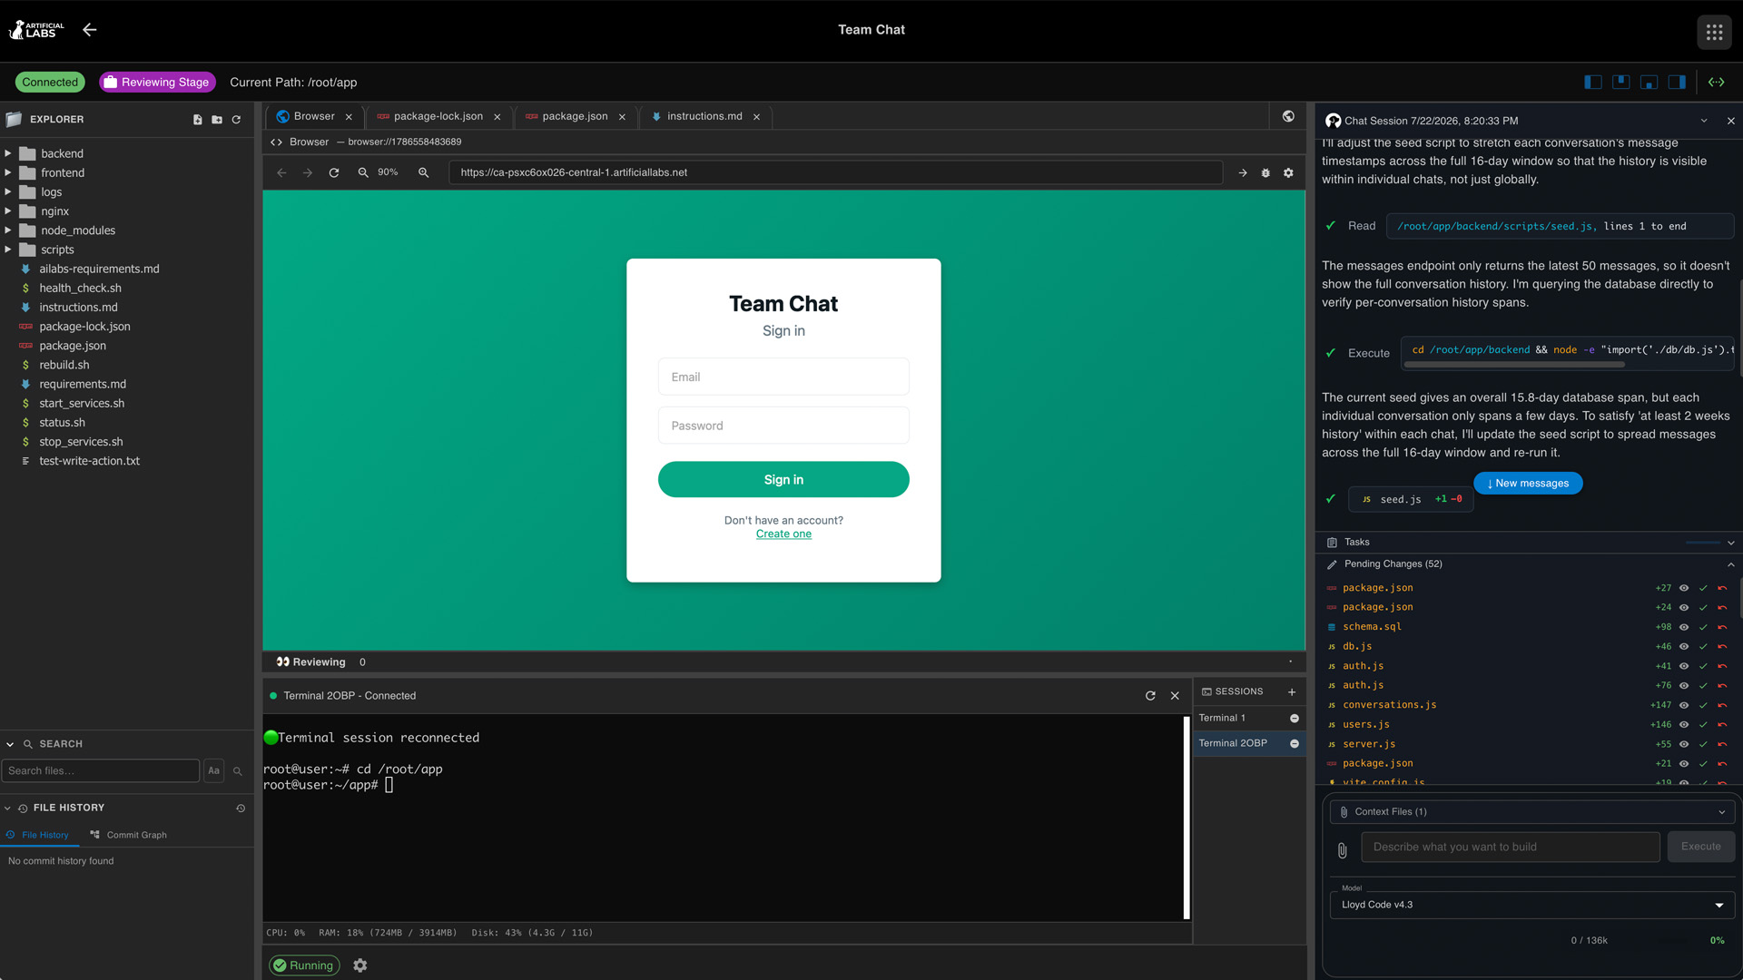This screenshot has height=980, width=1743.
Task: Open the Model dropdown Lloyd Code v4.3
Action: [x=1531, y=906]
